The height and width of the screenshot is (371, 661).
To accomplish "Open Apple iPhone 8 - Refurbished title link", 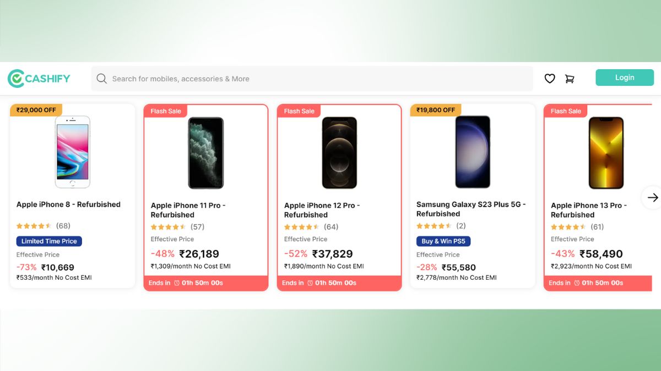I will coord(68,204).
